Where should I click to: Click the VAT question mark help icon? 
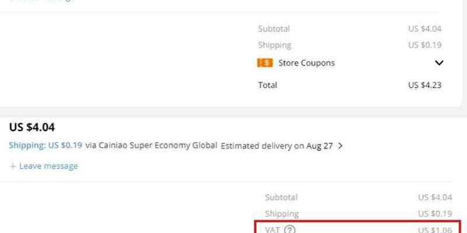[290, 230]
